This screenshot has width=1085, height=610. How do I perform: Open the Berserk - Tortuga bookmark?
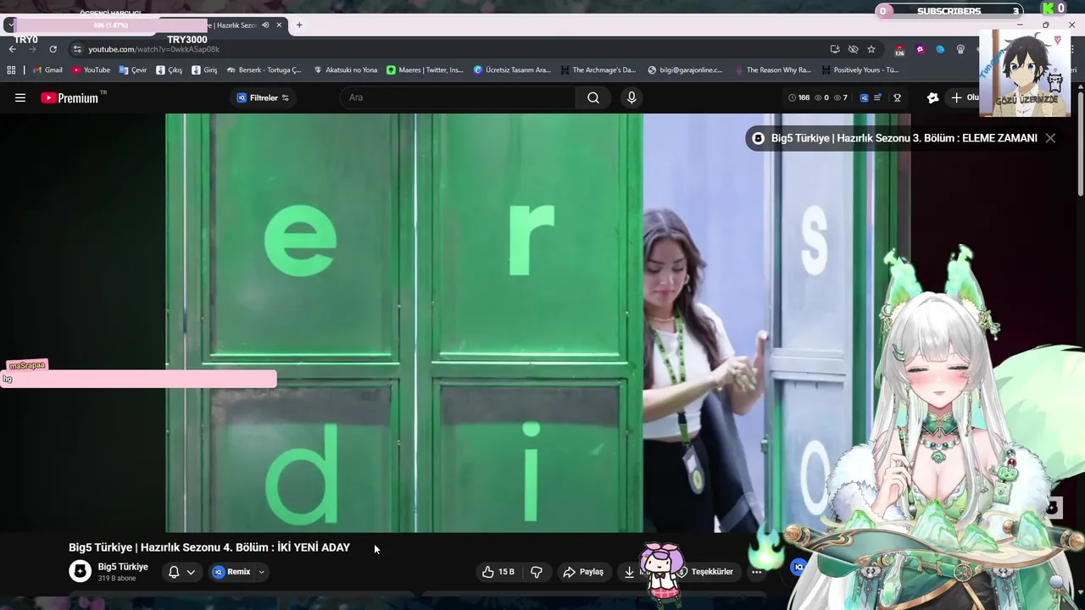pos(264,70)
